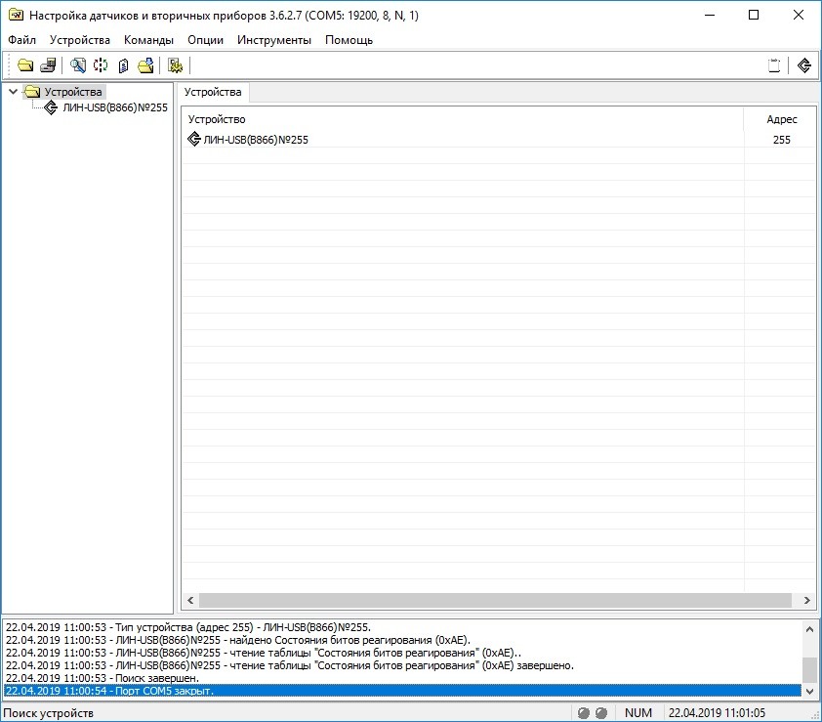The height and width of the screenshot is (722, 822).
Task: Minimize the application window
Action: tap(710, 16)
